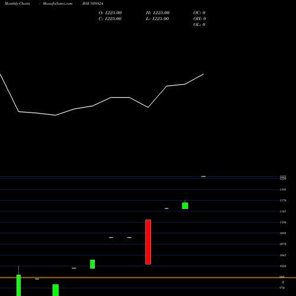The height and width of the screenshot is (296, 296).
Task: Click the 1145 price axis label
Action: click(283, 211)
